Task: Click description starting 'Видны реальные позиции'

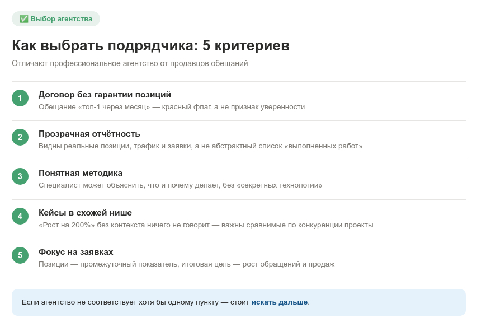Action: [200, 146]
